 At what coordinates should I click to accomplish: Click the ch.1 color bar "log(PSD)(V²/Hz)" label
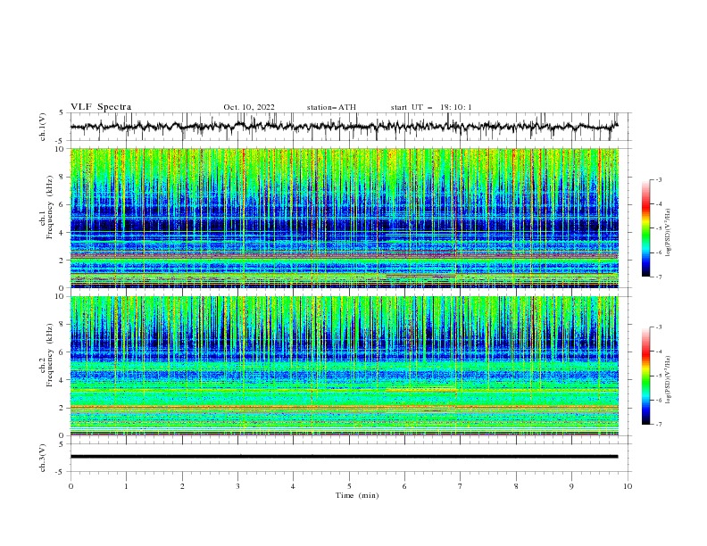pyautogui.click(x=669, y=233)
